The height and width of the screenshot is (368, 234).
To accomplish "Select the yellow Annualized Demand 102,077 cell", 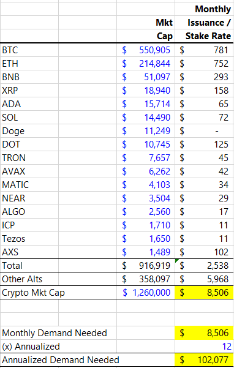I will coord(204,360).
